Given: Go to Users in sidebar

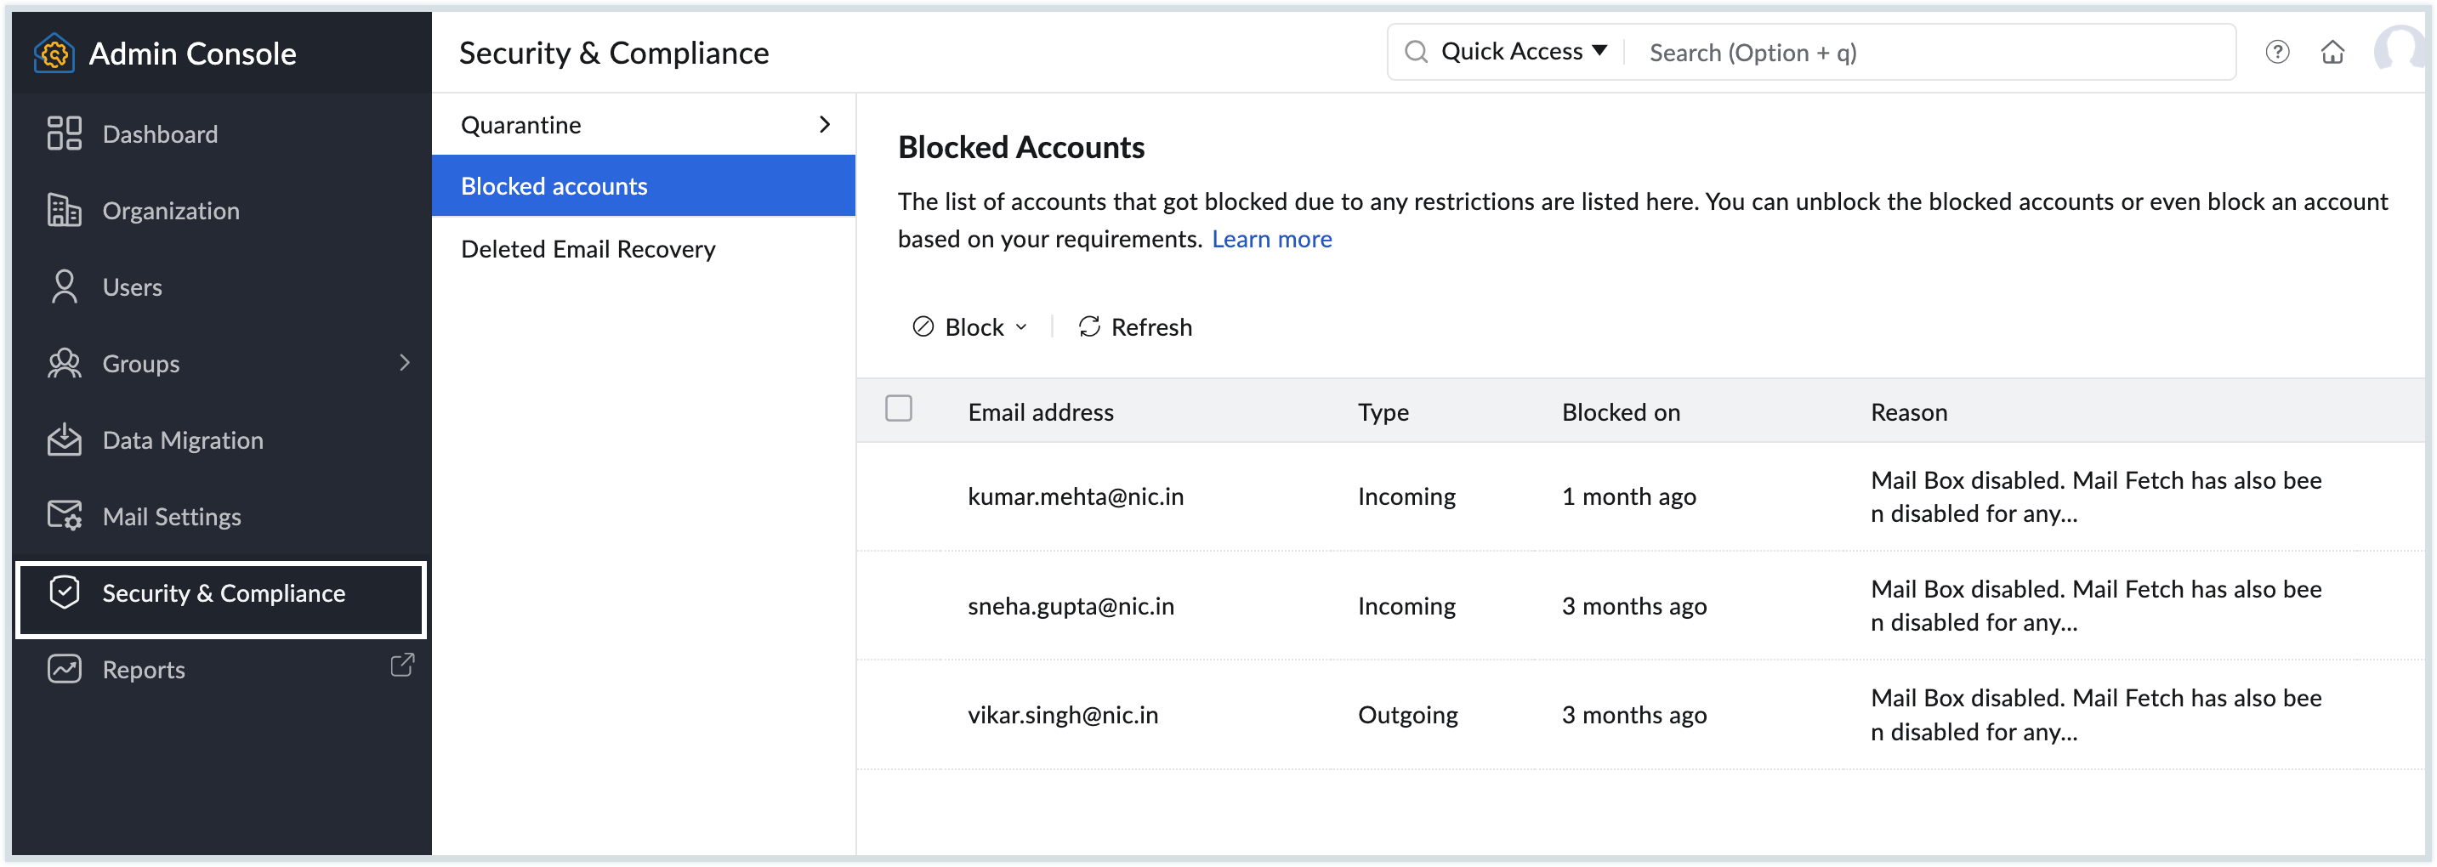Looking at the screenshot, I should pyautogui.click(x=132, y=287).
